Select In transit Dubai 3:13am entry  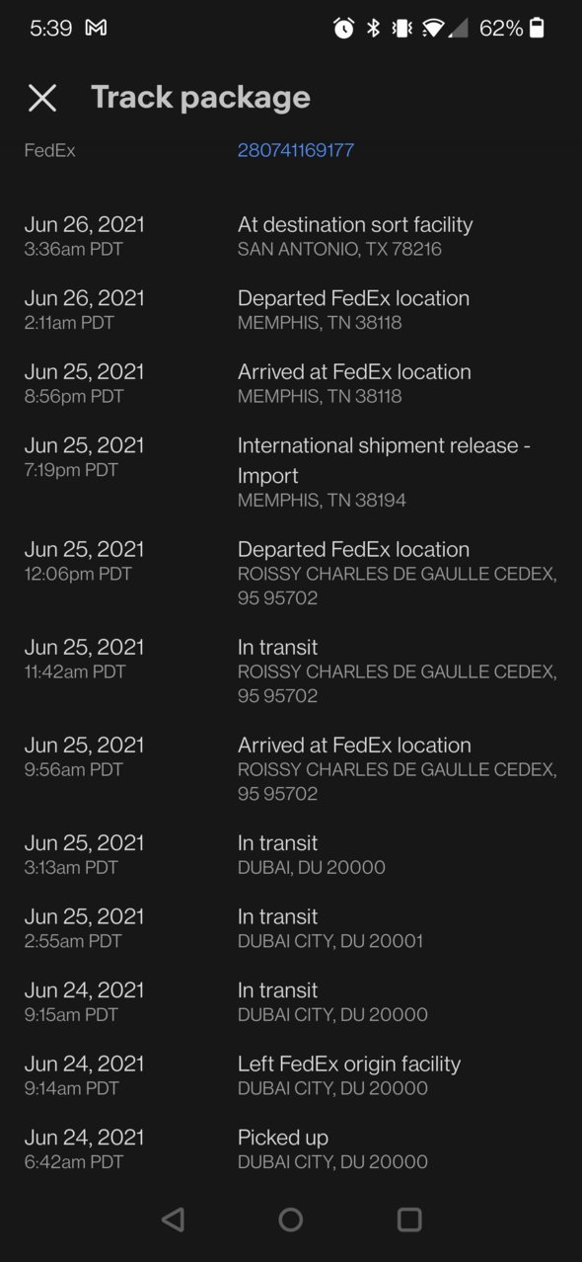tap(291, 854)
